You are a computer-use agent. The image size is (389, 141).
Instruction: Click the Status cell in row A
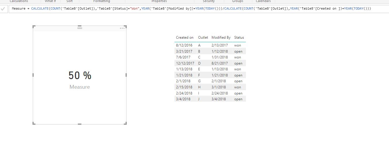(x=238, y=45)
